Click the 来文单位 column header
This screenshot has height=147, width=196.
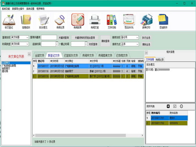pos(77,61)
